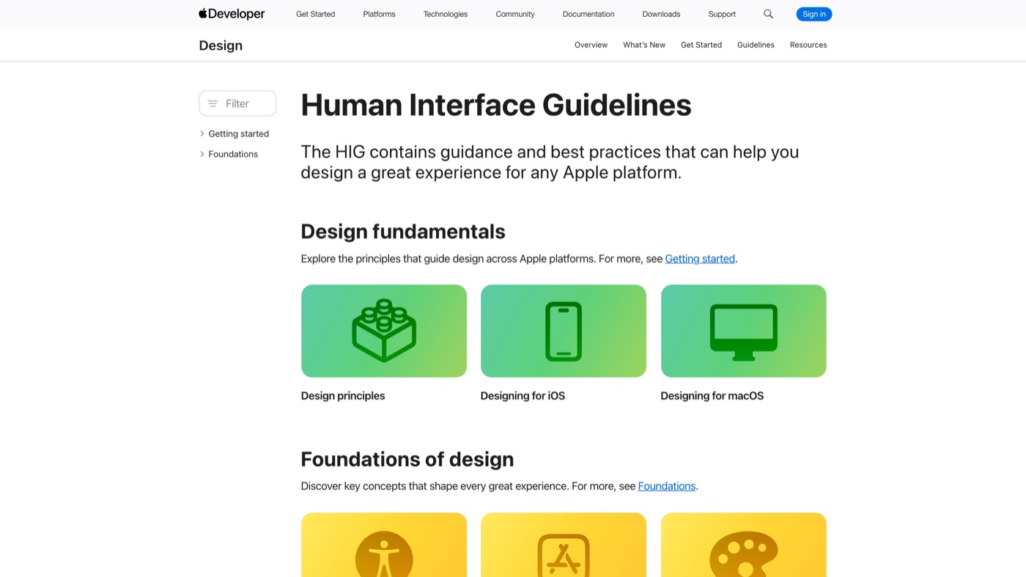The width and height of the screenshot is (1026, 577).
Task: Click the filter lines icon
Action: [x=213, y=104]
